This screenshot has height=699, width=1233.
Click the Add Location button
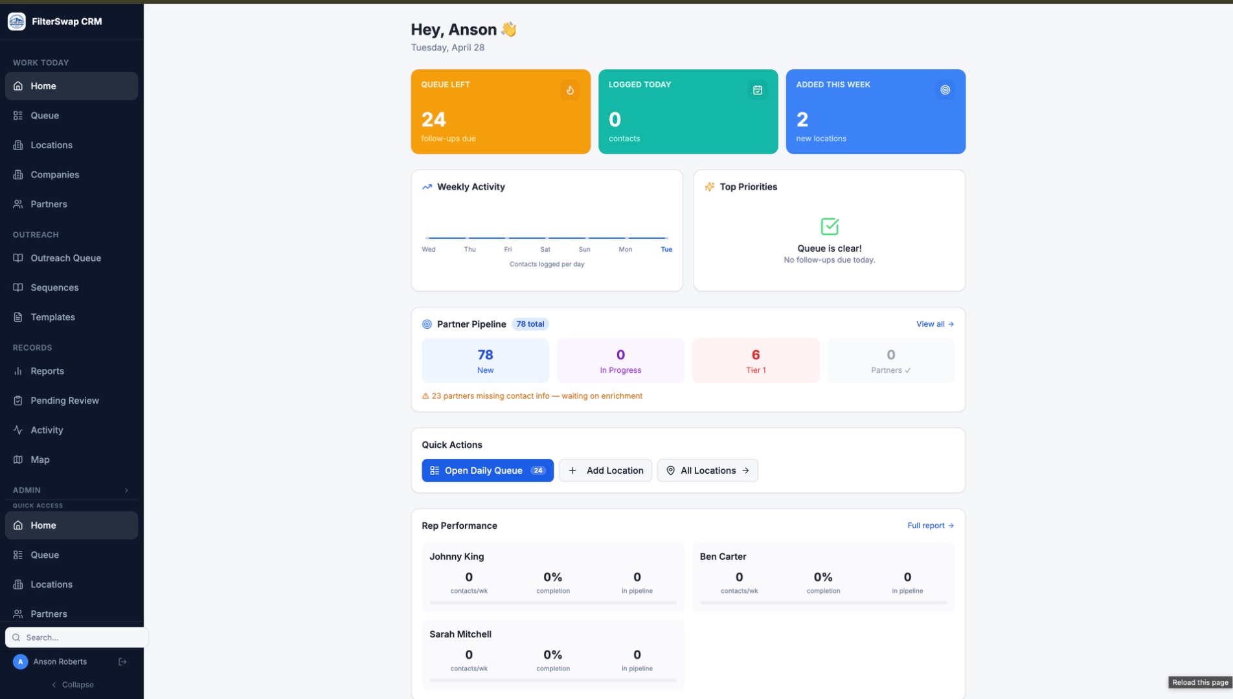(605, 471)
